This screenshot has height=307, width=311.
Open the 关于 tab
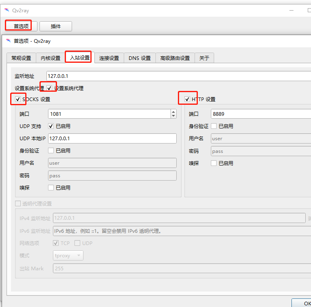tap(204, 58)
